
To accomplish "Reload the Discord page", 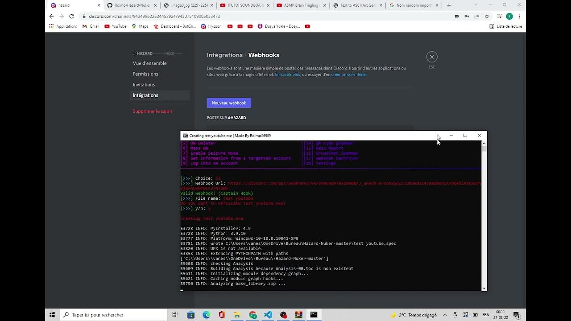I will (x=71, y=16).
